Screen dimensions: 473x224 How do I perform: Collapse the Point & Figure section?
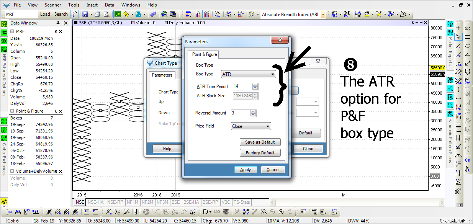(x=12, y=111)
